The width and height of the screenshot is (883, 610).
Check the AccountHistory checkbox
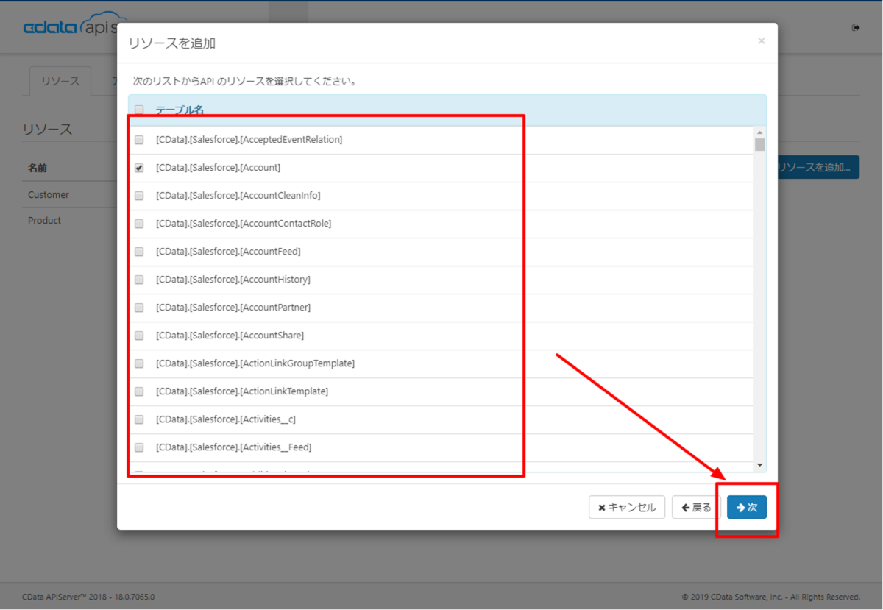click(x=139, y=280)
